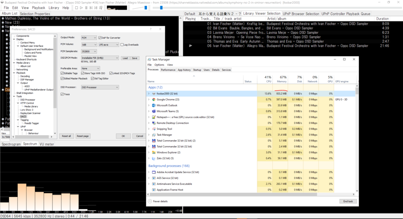403x219 pixels.
Task: Expand the Google Chrome (23) process group
Action: (149, 99)
